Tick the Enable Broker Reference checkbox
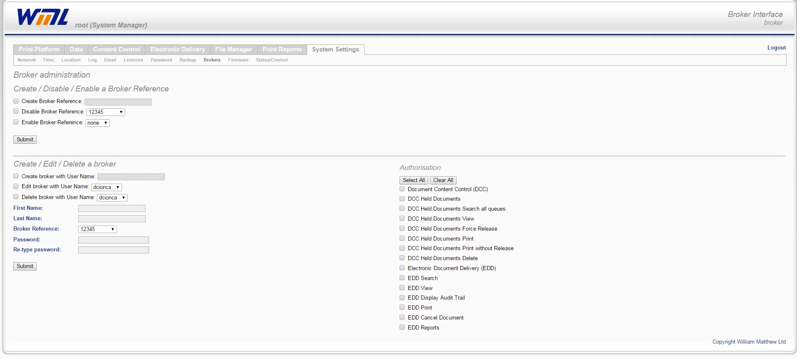This screenshot has width=797, height=359. coord(16,122)
